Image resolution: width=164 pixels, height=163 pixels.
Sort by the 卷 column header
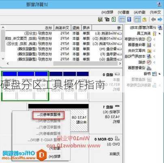pos(108,28)
